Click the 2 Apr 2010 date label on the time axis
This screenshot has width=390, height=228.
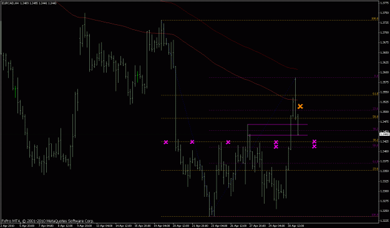pos(7,226)
